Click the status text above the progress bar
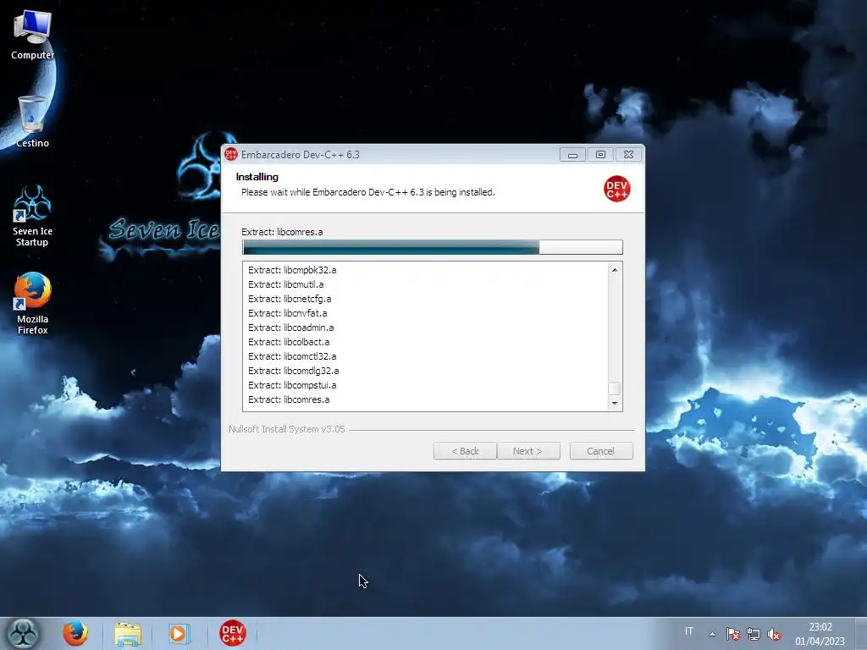867x650 pixels. click(282, 232)
